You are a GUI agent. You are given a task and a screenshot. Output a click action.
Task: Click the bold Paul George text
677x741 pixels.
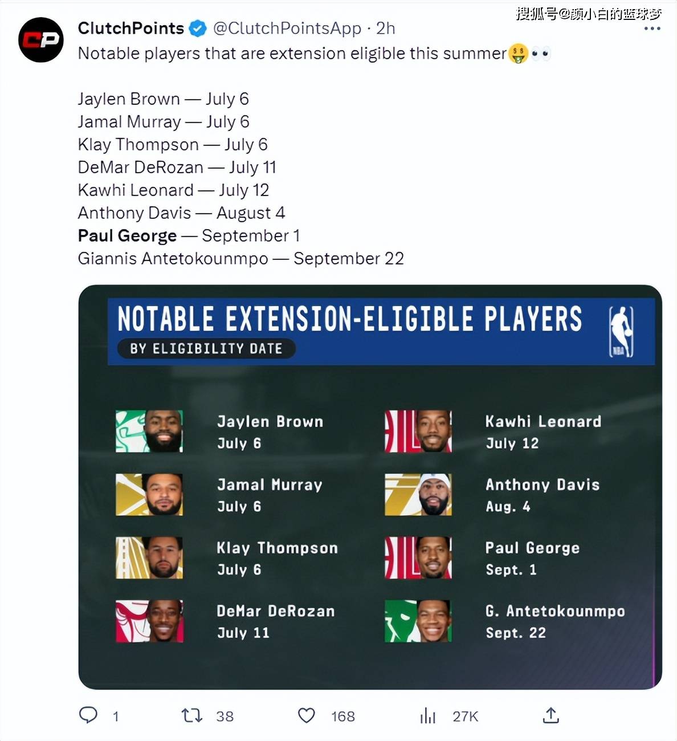127,235
